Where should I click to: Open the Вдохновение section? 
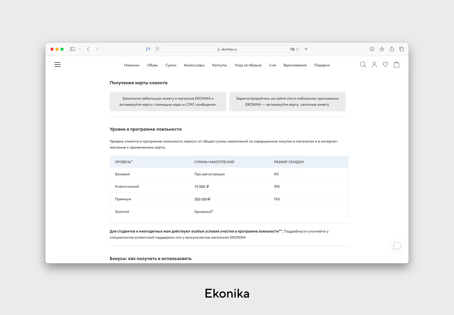tap(295, 65)
